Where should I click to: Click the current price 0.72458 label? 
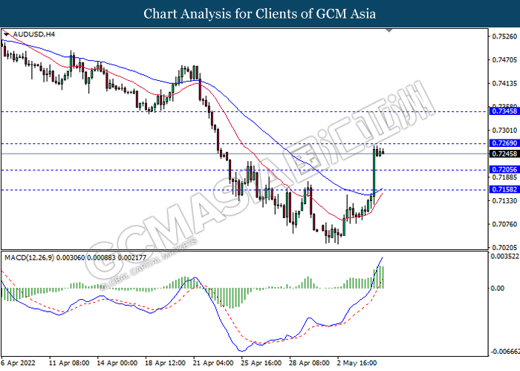point(504,154)
